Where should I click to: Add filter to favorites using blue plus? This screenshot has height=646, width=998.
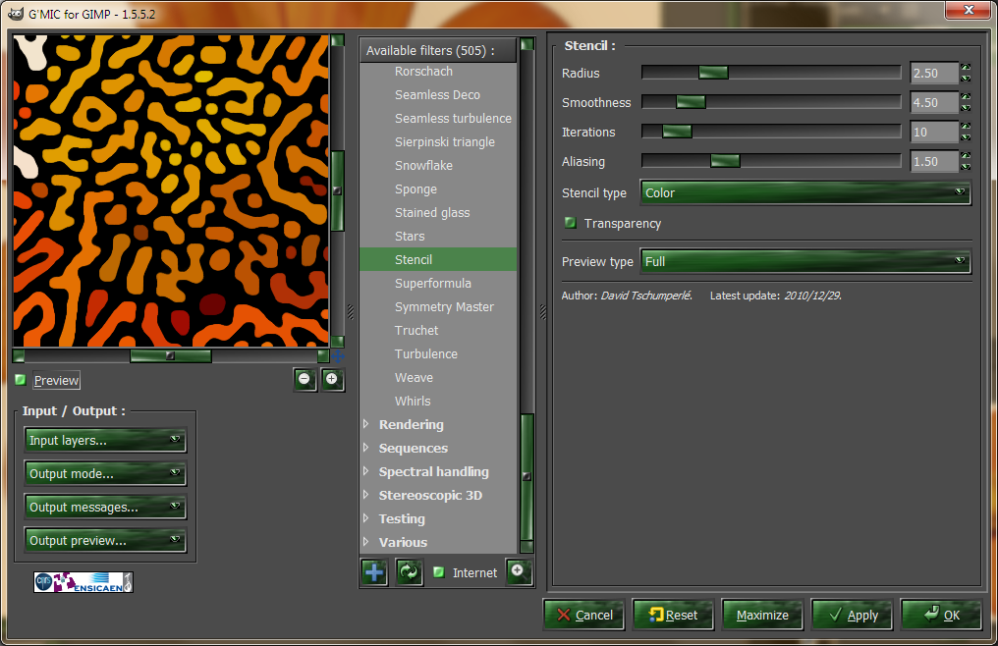coord(374,572)
